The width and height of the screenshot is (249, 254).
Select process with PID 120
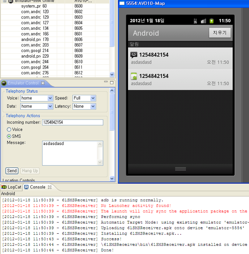point(55,12)
